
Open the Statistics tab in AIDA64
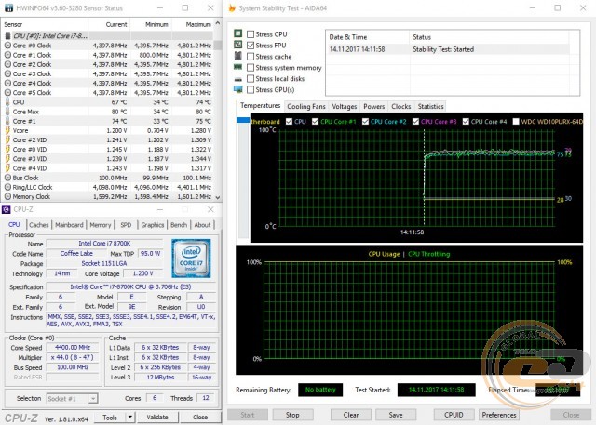430,107
